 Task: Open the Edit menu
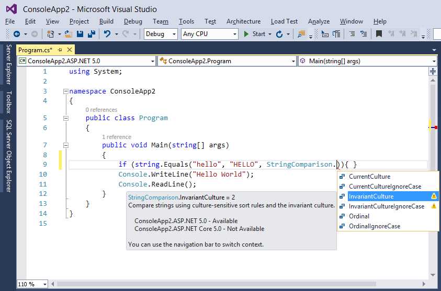pos(30,21)
